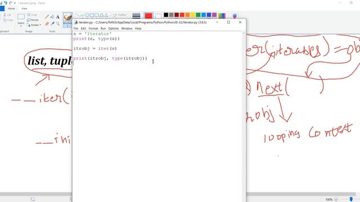Switch to the Home ribbon tab
Image resolution: width=360 pixels, height=202 pixels.
click(x=11, y=8)
